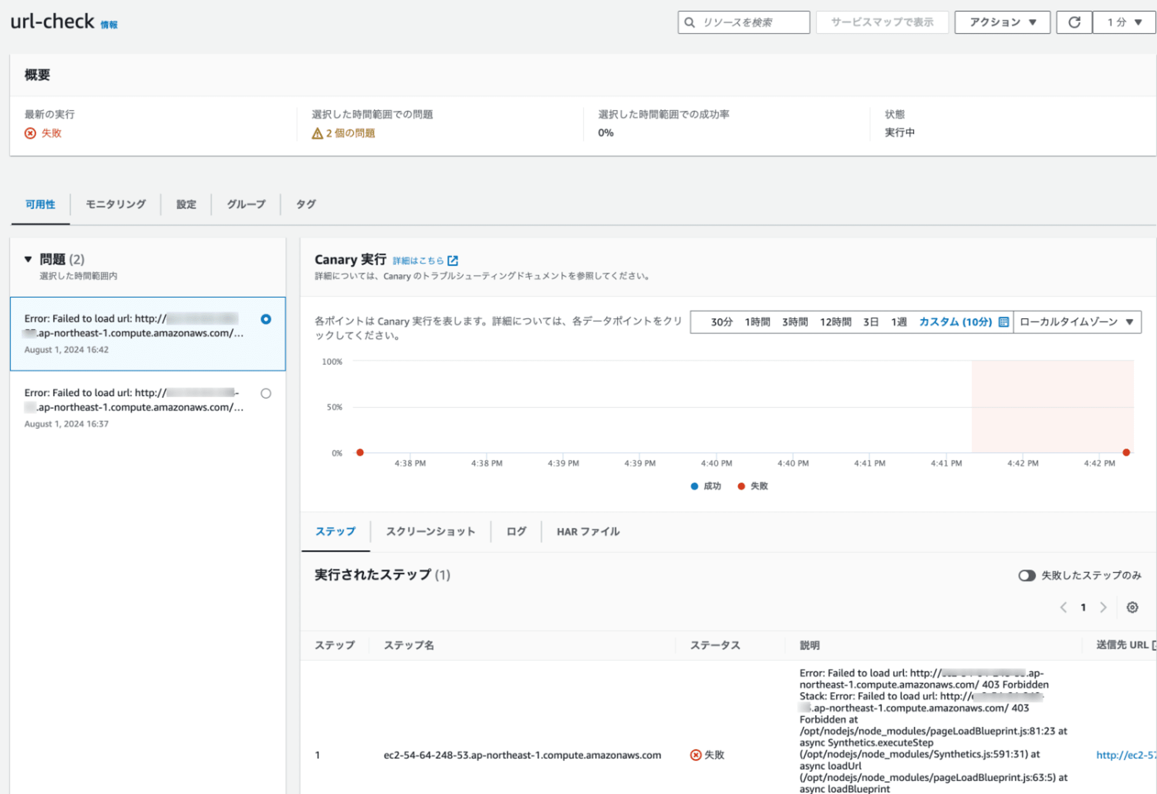Open the 1 分 refresh interval dropdown

[x=1123, y=22]
